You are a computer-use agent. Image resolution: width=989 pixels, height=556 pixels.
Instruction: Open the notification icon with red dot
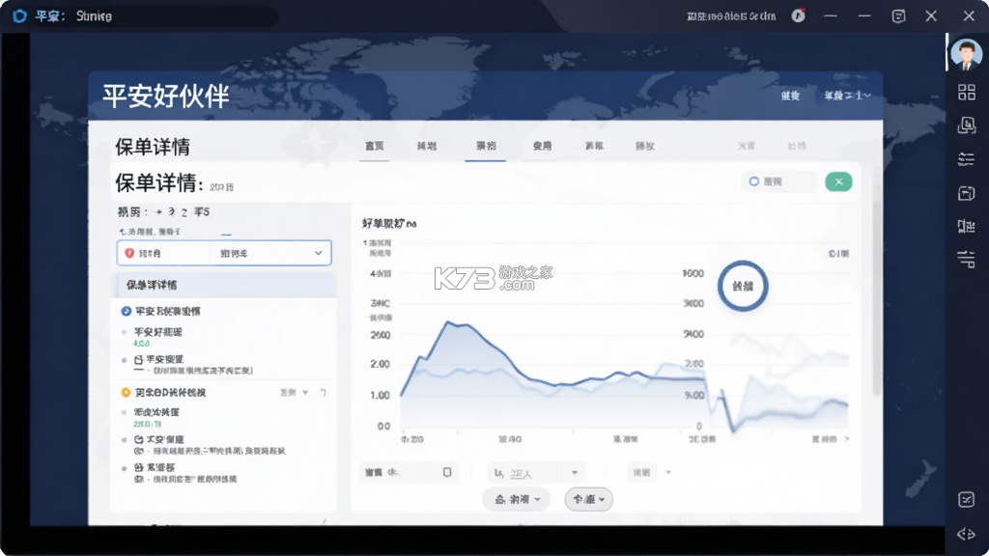(x=799, y=15)
